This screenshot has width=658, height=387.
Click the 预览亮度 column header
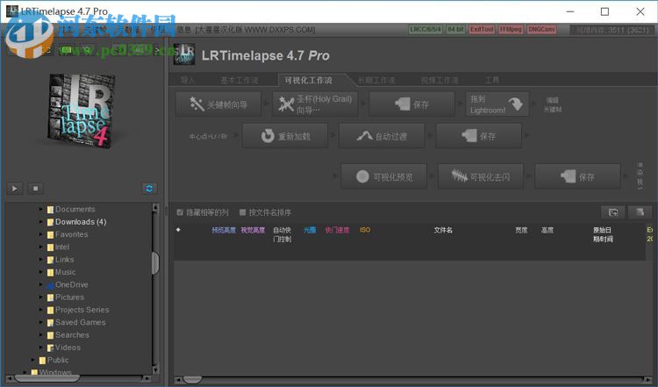click(x=224, y=230)
